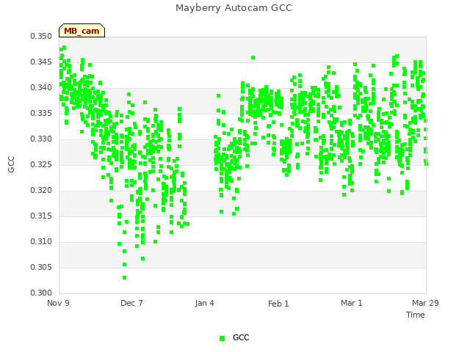470x352 pixels.
Task: Click the 0.320 y-axis value
Action: [41, 191]
